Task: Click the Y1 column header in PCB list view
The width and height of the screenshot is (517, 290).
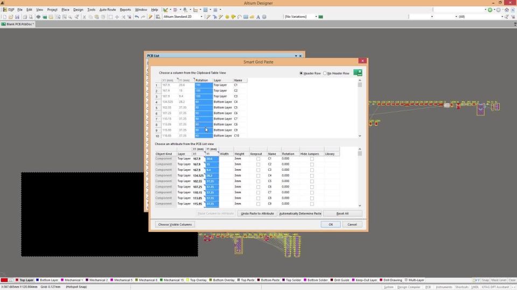Action: click(x=212, y=154)
